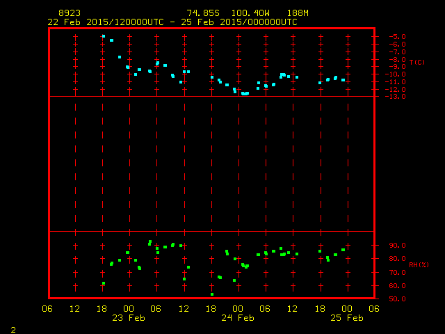Click the RH(%) axis title
Screen dimensions: 445x334
(419, 264)
